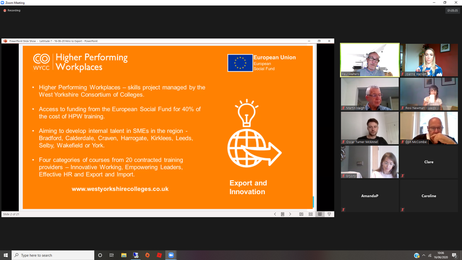Select AmandaP participant tile
The width and height of the screenshot is (462, 260).
point(370,196)
